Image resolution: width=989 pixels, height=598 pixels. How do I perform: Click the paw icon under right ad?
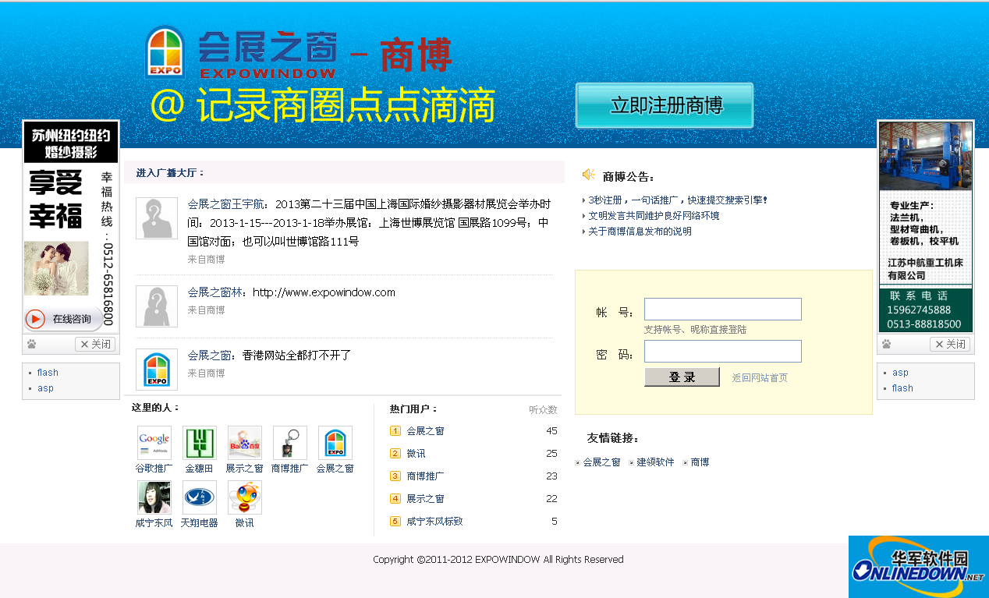pos(886,344)
